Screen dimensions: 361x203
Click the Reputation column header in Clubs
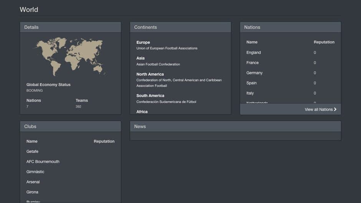(x=104, y=141)
